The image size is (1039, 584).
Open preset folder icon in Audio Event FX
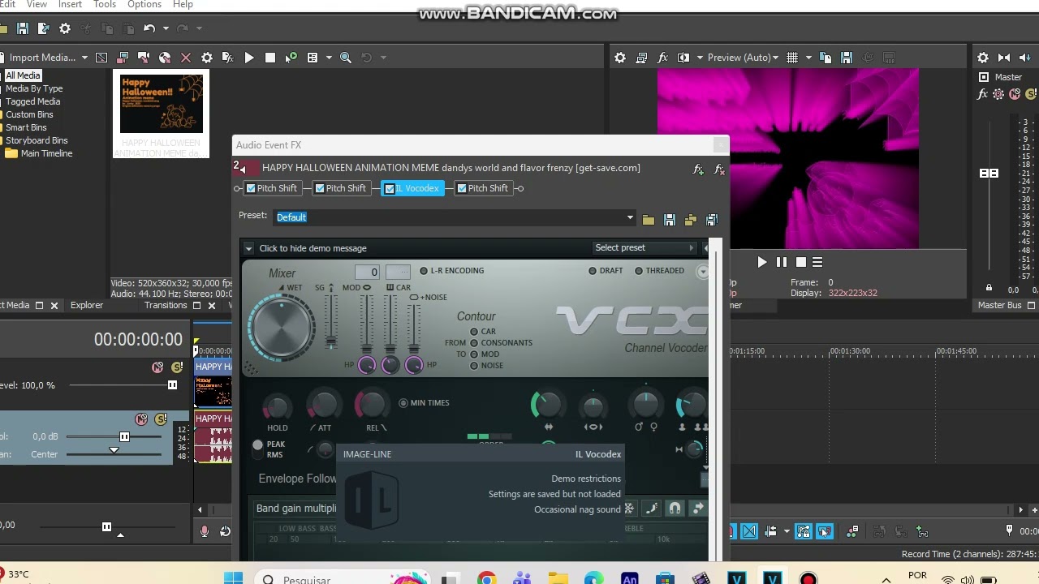pyautogui.click(x=648, y=220)
